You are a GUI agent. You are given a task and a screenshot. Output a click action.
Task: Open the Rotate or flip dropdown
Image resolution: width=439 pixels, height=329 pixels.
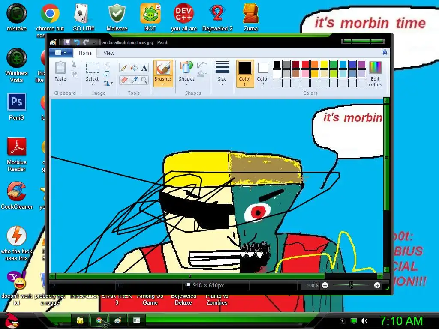coord(108,83)
